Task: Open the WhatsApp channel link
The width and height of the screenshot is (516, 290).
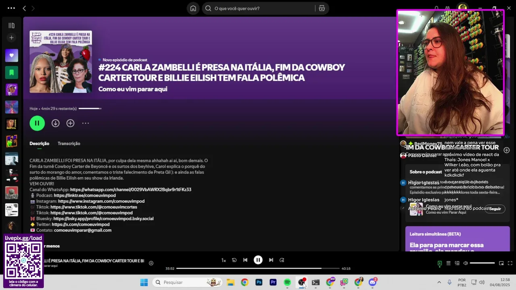Action: click(x=131, y=189)
